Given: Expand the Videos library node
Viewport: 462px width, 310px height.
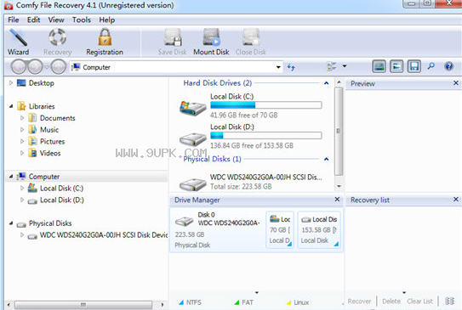Looking at the screenshot, I should tap(22, 153).
